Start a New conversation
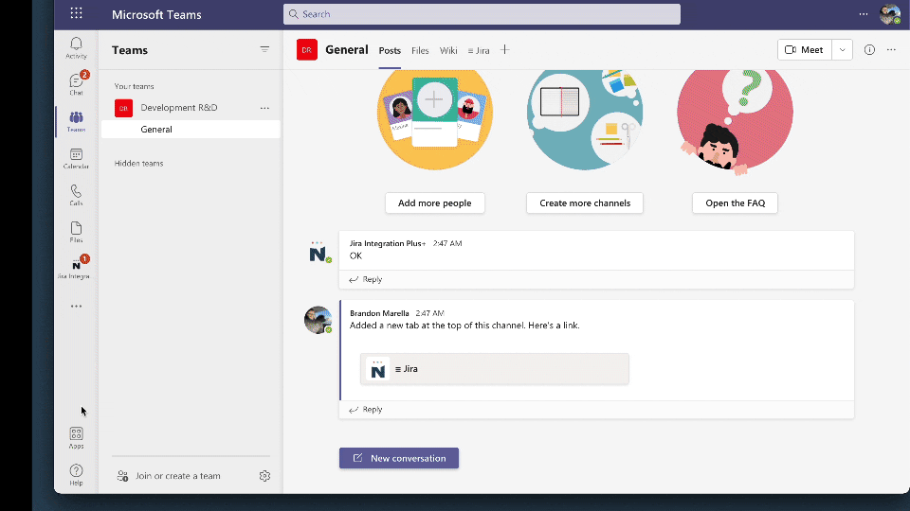This screenshot has height=511, width=910. (399, 458)
